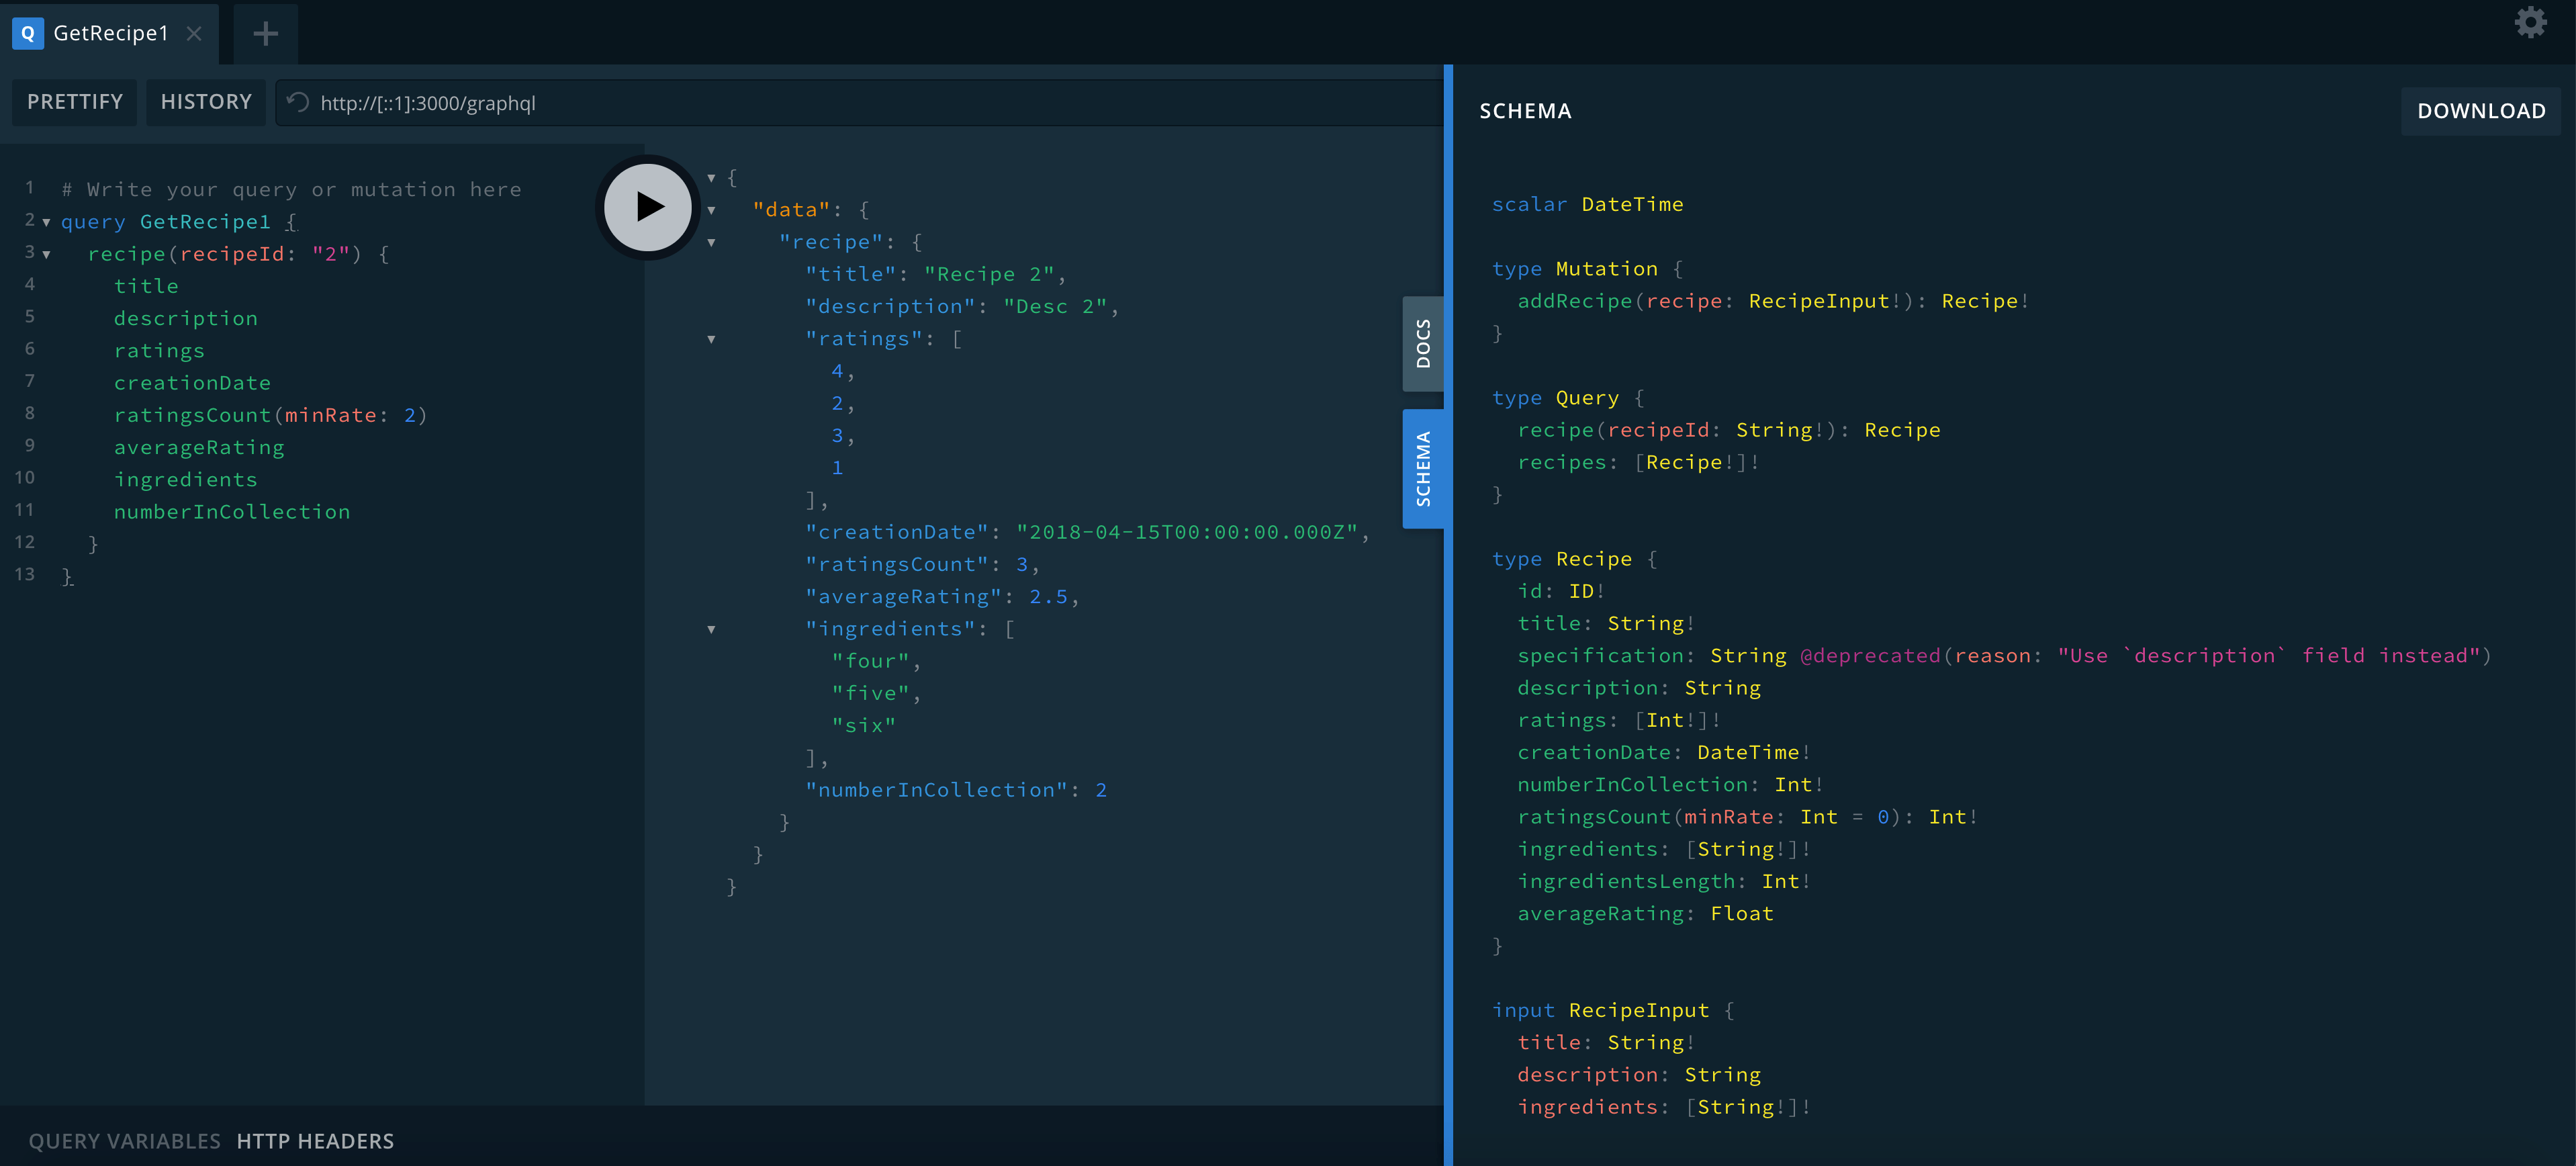Image resolution: width=2576 pixels, height=1166 pixels.
Task: Open the DOCS side panel
Action: click(1423, 343)
